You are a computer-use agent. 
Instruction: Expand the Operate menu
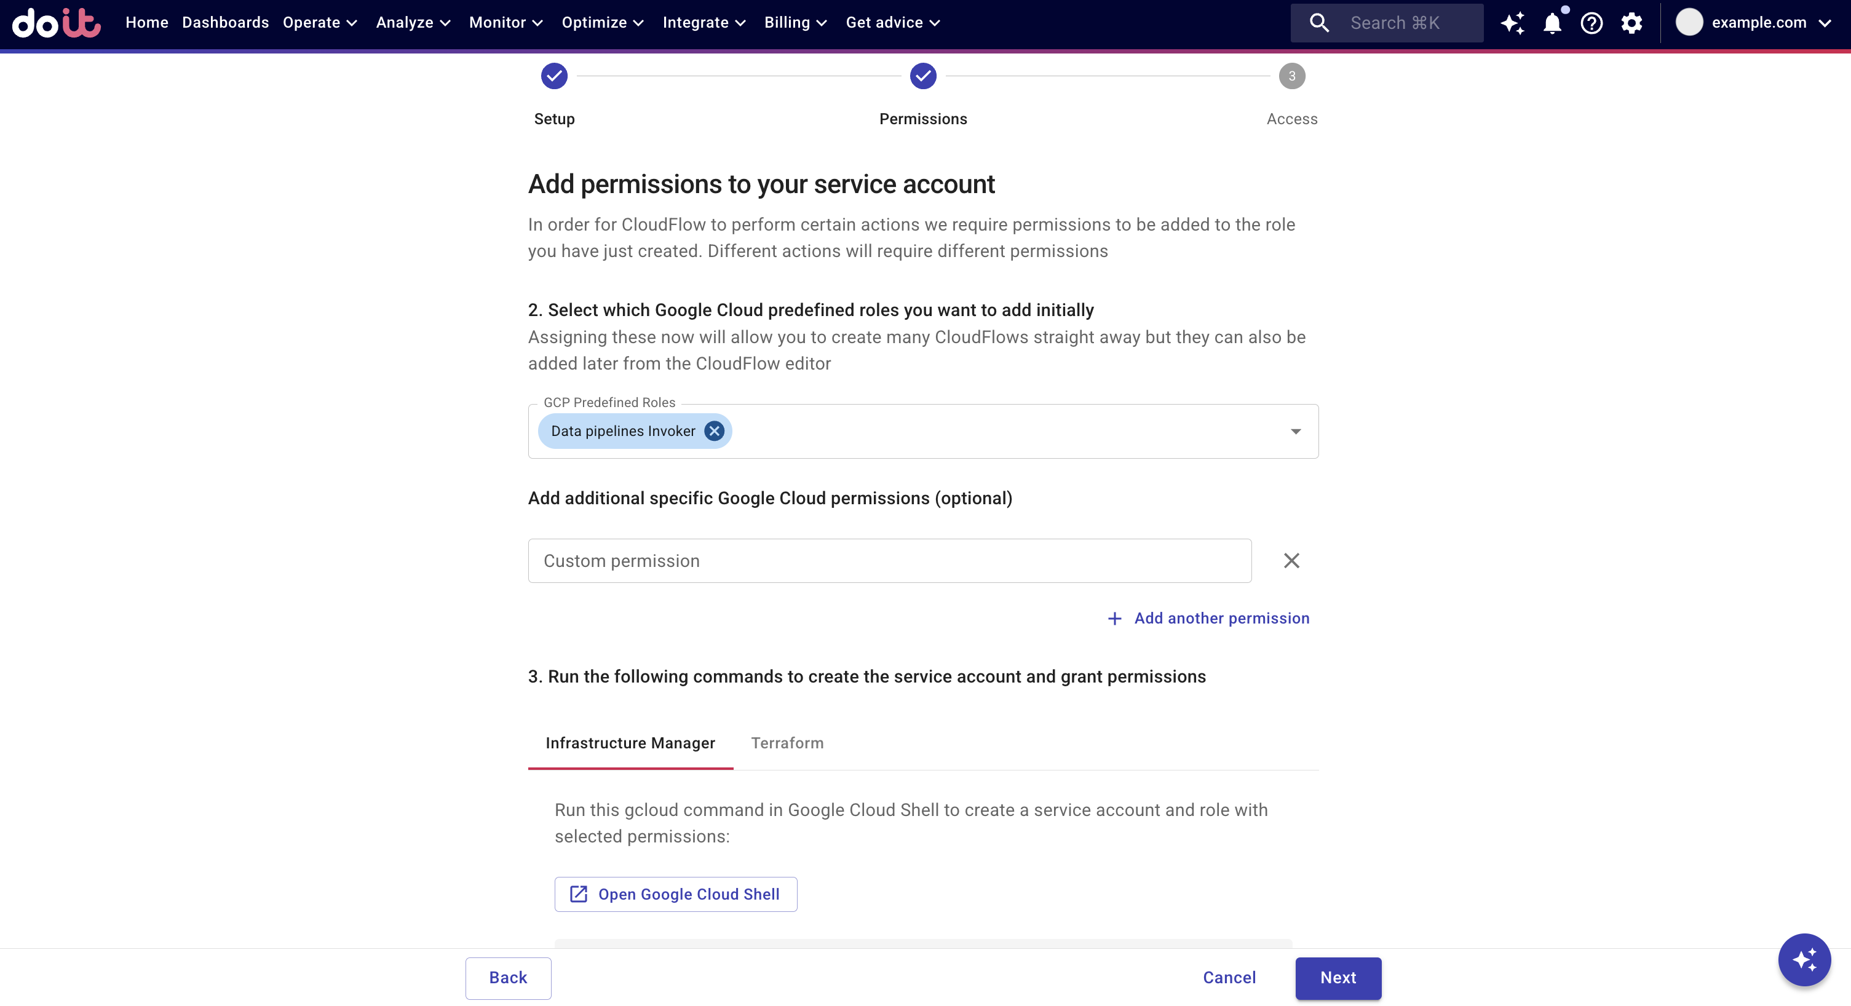coord(320,23)
